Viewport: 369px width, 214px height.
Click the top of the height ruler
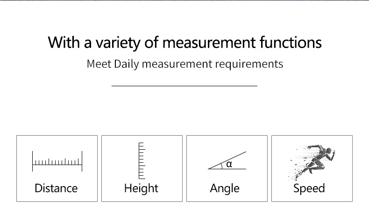click(x=141, y=143)
